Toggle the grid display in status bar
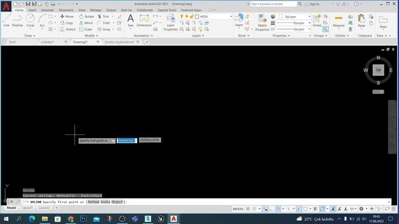 click(x=248, y=209)
